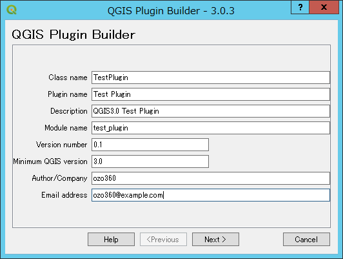The width and height of the screenshot is (343, 259).
Task: Click the 'Description' label
Action: click(69, 111)
